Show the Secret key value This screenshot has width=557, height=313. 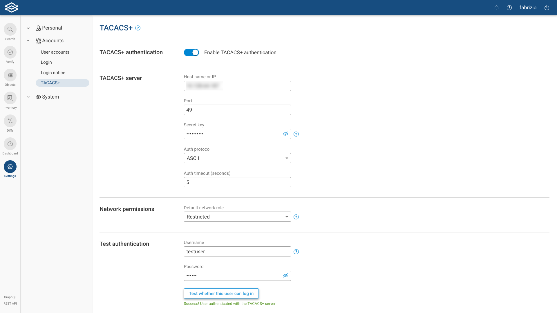[285, 134]
